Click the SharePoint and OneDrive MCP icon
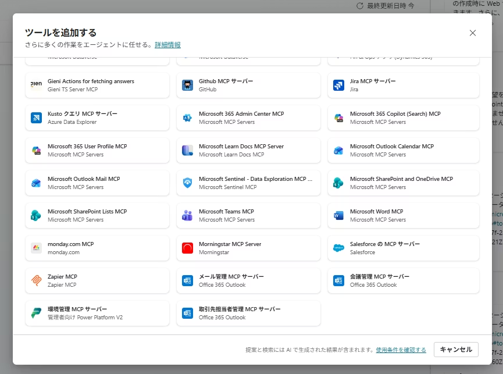 pyautogui.click(x=338, y=183)
